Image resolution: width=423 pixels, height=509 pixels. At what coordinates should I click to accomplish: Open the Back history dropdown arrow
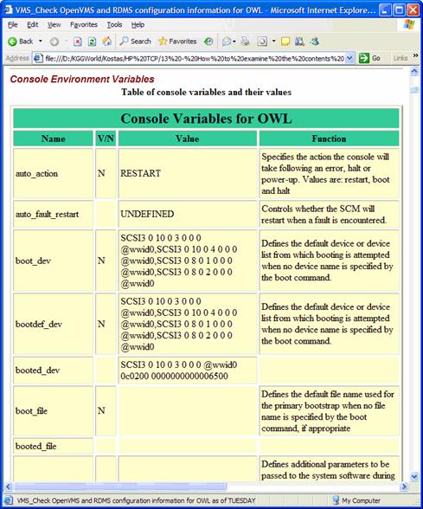click(x=40, y=42)
